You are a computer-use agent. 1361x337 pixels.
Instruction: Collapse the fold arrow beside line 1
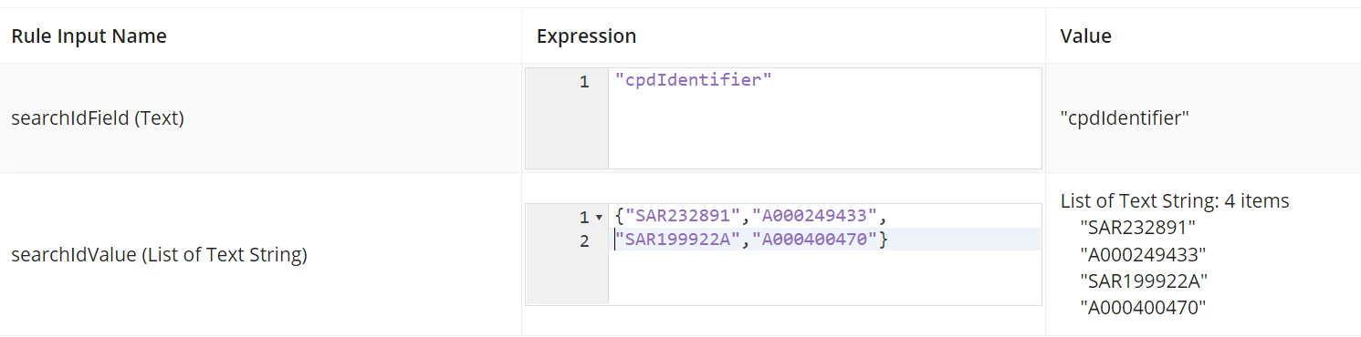click(x=599, y=218)
